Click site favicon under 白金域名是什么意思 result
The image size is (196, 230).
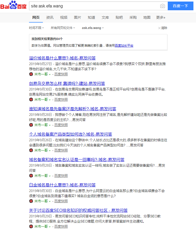click(x=31, y=201)
